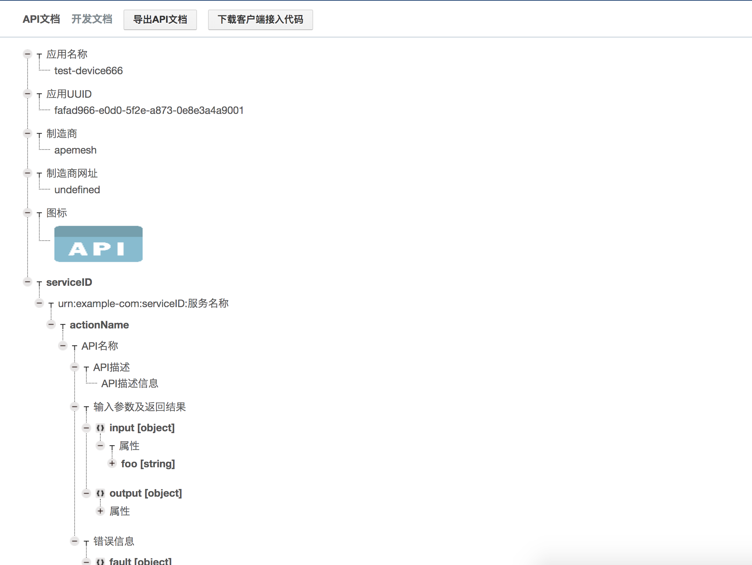Click the 错误信息 label
Image resolution: width=752 pixels, height=565 pixels.
click(114, 541)
